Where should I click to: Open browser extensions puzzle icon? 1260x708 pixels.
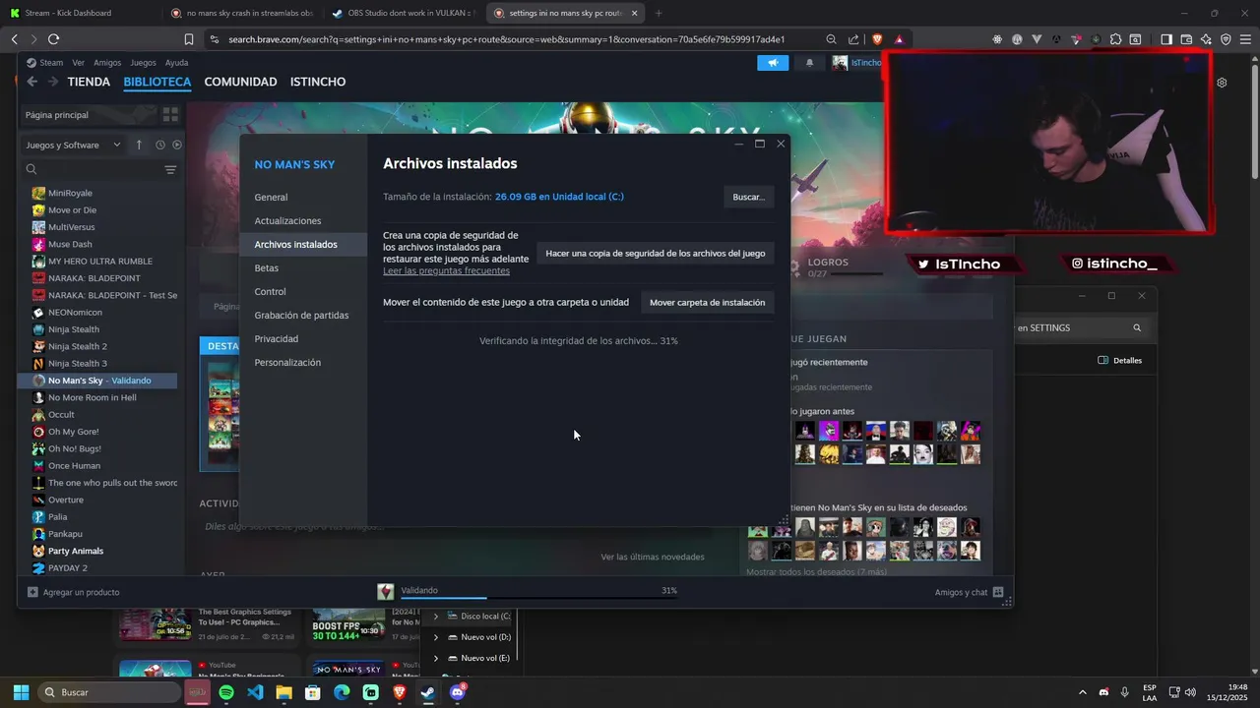click(1115, 39)
